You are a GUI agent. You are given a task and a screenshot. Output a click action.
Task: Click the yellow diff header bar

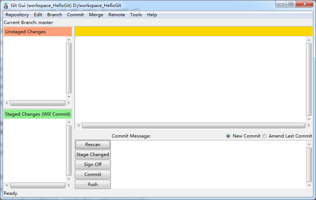194,31
